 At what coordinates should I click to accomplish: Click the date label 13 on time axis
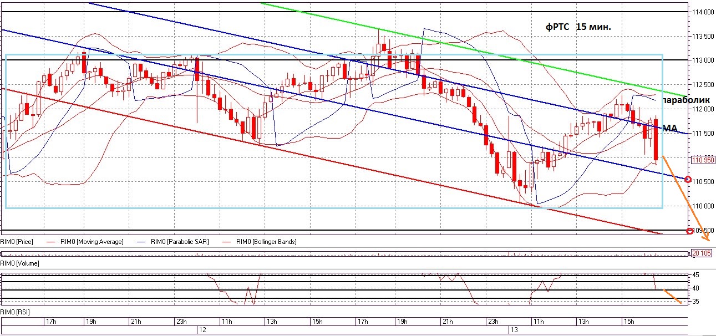(x=515, y=330)
